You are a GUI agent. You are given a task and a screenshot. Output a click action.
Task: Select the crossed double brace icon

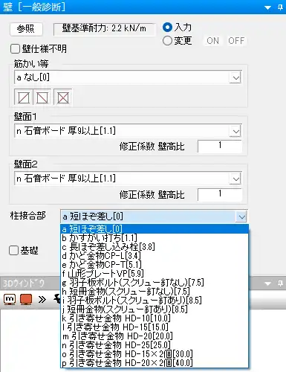coord(63,97)
